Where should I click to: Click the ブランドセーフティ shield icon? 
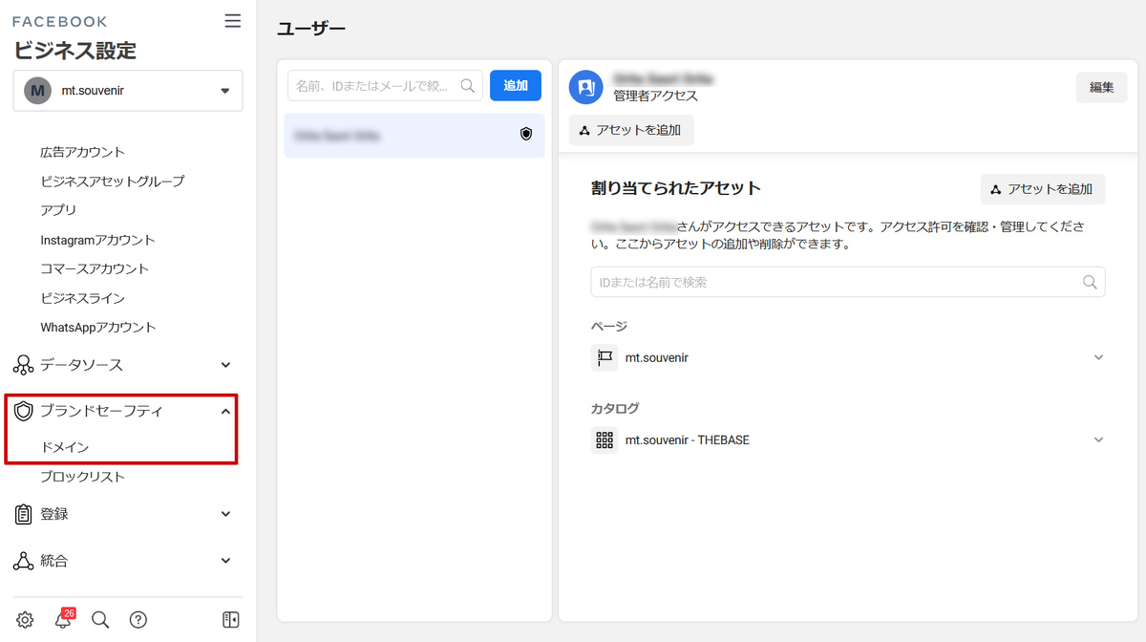[x=24, y=411]
